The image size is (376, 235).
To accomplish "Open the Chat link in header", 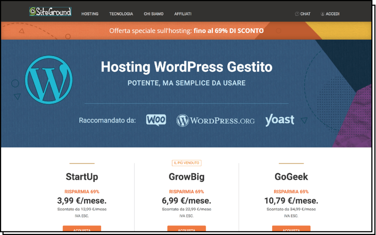I will (305, 14).
